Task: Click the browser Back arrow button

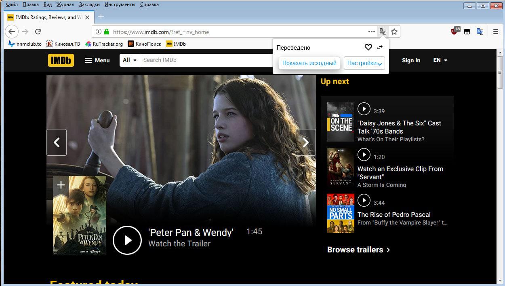Action: [x=12, y=32]
